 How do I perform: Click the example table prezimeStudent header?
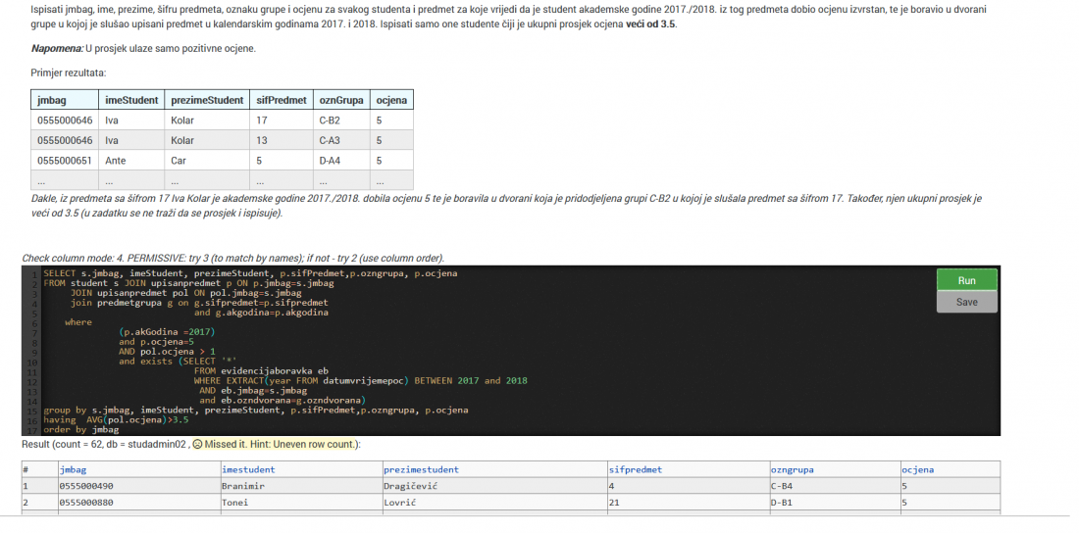(x=207, y=100)
